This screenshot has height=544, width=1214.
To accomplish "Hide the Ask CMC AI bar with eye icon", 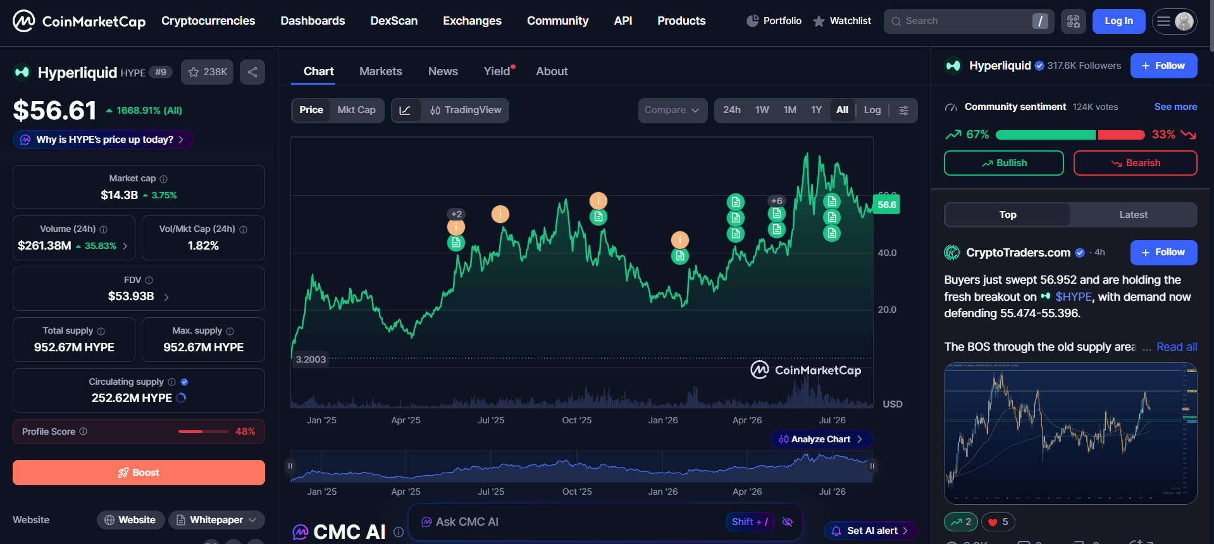I will [x=788, y=522].
